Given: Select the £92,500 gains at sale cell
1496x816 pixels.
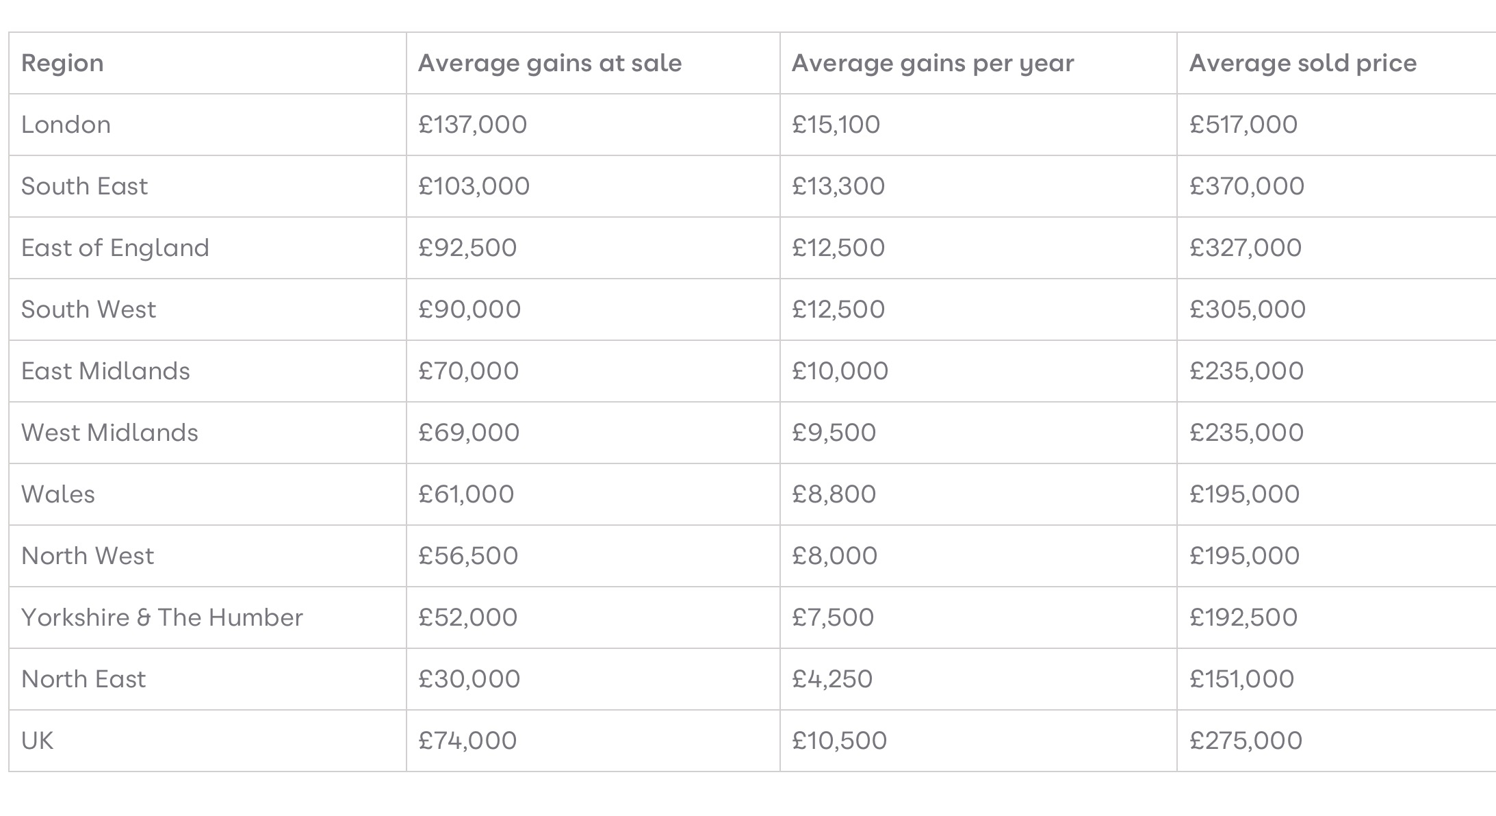Looking at the screenshot, I should tap(467, 248).
